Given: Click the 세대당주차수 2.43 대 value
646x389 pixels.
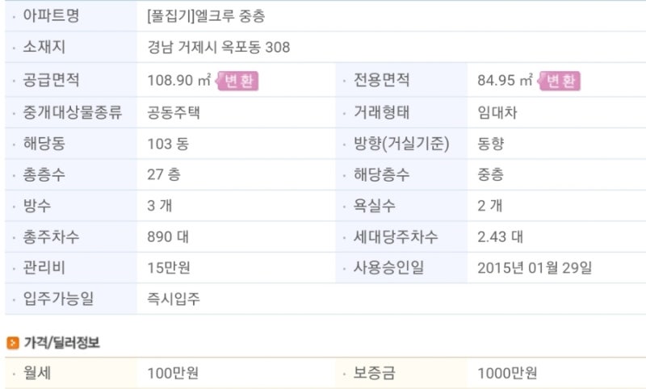Looking at the screenshot, I should click(x=500, y=236).
